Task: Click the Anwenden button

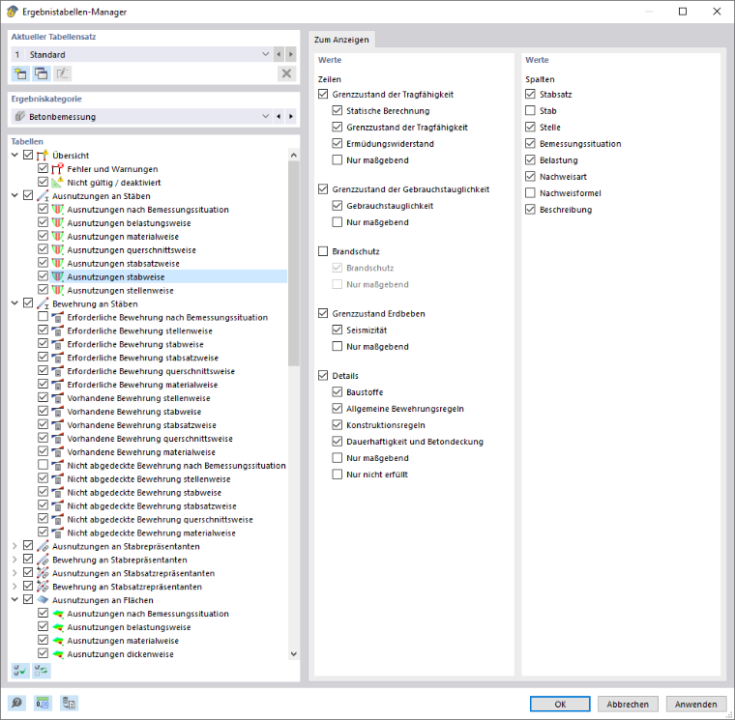Action: click(695, 705)
